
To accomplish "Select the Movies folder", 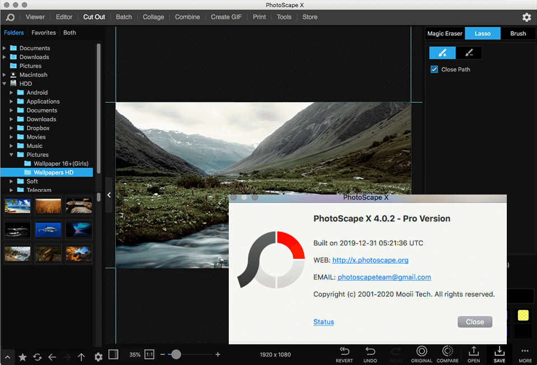I will 36,137.
